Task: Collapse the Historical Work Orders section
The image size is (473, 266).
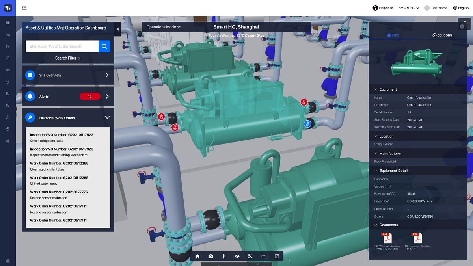Action: (107, 117)
